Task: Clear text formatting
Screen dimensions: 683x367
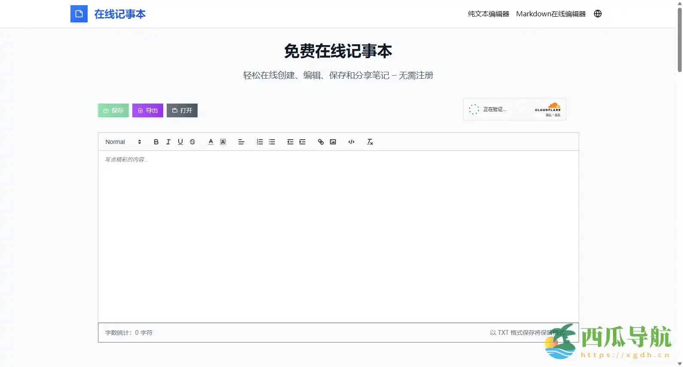Action: pos(369,142)
